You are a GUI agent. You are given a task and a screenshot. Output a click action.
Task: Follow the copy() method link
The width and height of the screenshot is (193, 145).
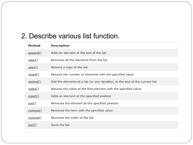(x=33, y=67)
